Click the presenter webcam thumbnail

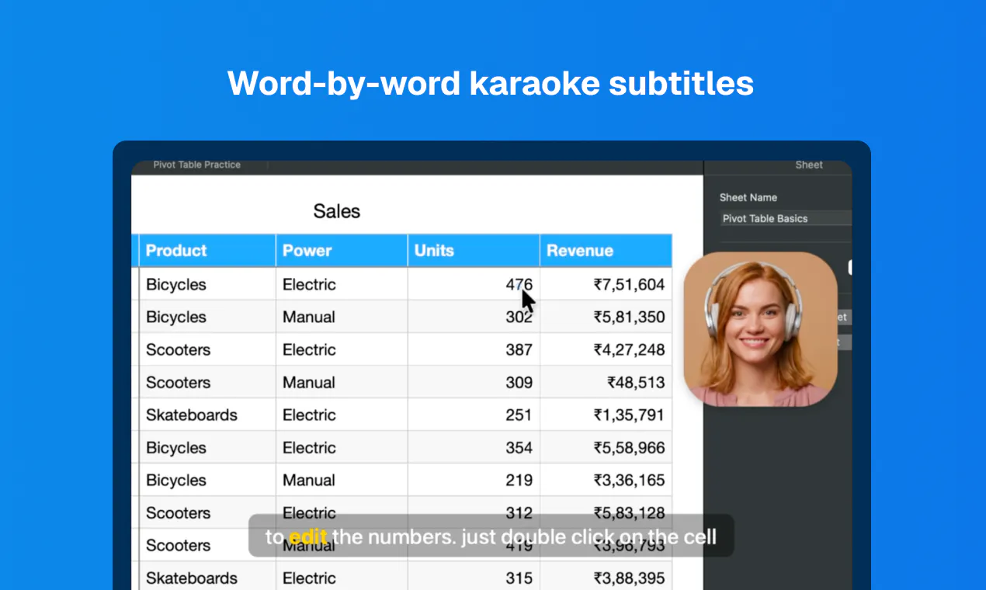pos(760,328)
